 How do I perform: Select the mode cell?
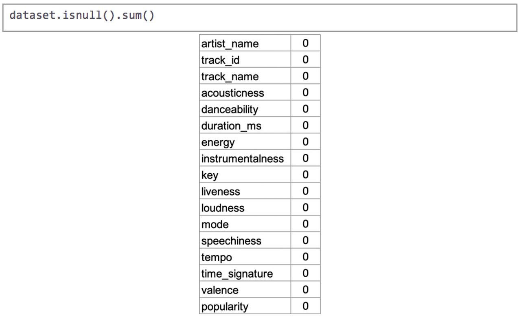[245, 224]
